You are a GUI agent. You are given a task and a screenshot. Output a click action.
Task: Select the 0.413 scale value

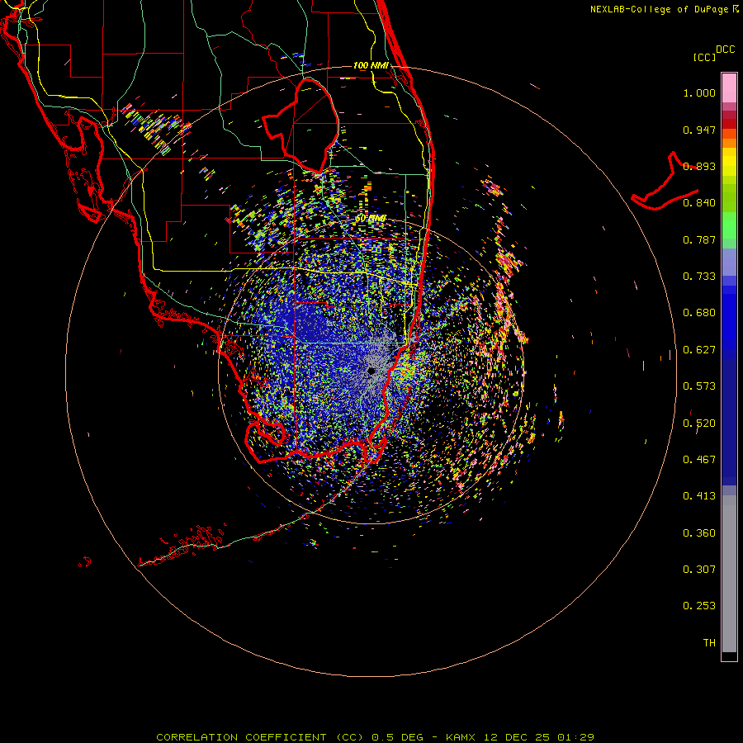[699, 496]
